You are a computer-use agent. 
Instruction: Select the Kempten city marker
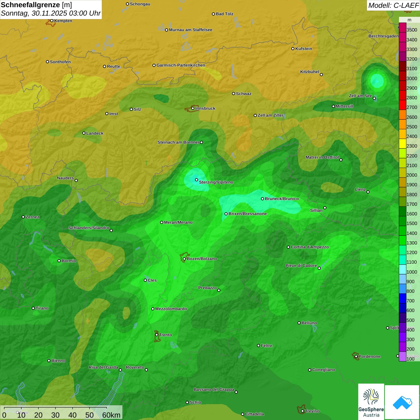click(52, 21)
